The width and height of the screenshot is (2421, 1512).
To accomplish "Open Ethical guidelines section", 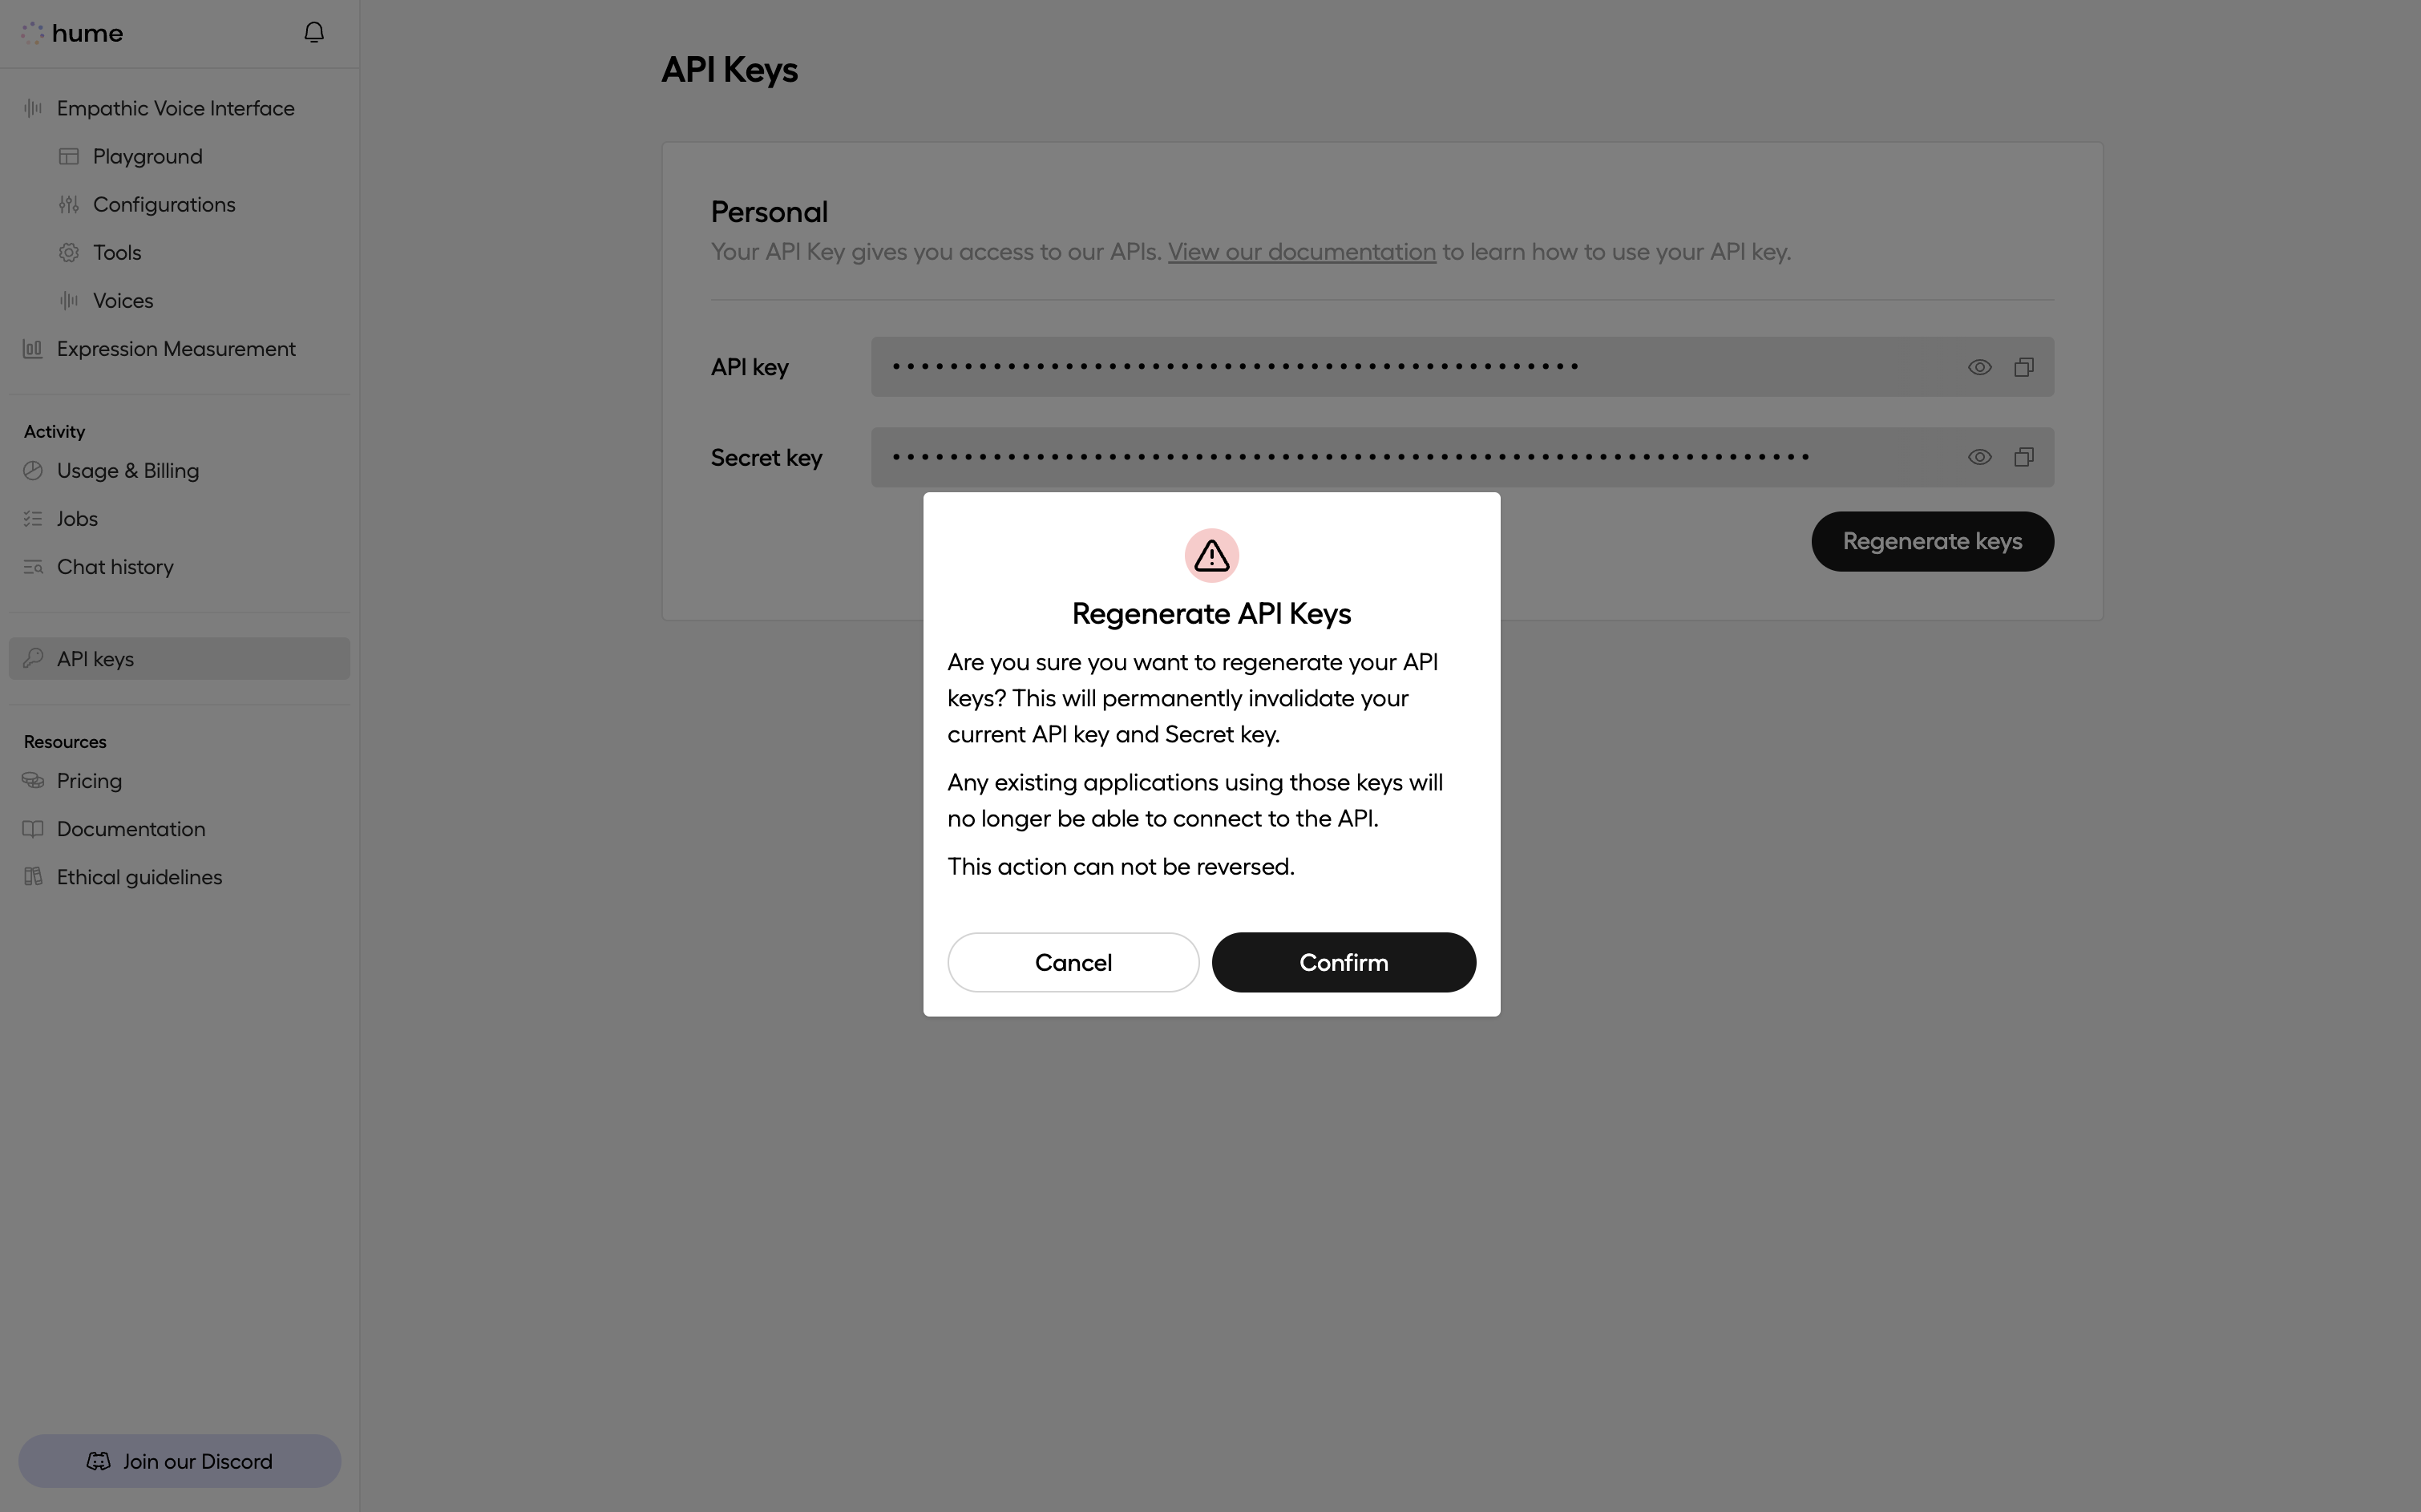I will (139, 876).
